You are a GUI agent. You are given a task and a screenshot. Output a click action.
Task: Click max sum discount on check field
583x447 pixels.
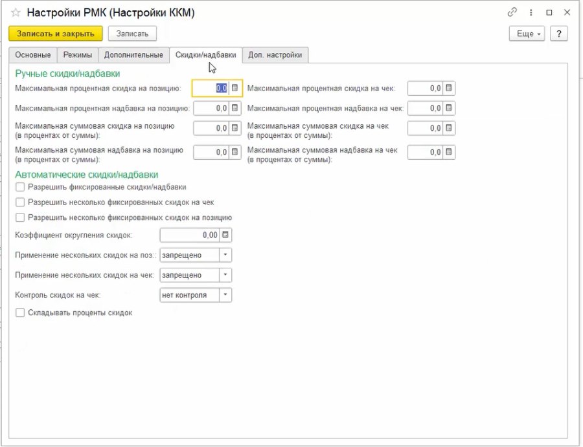tap(426, 128)
